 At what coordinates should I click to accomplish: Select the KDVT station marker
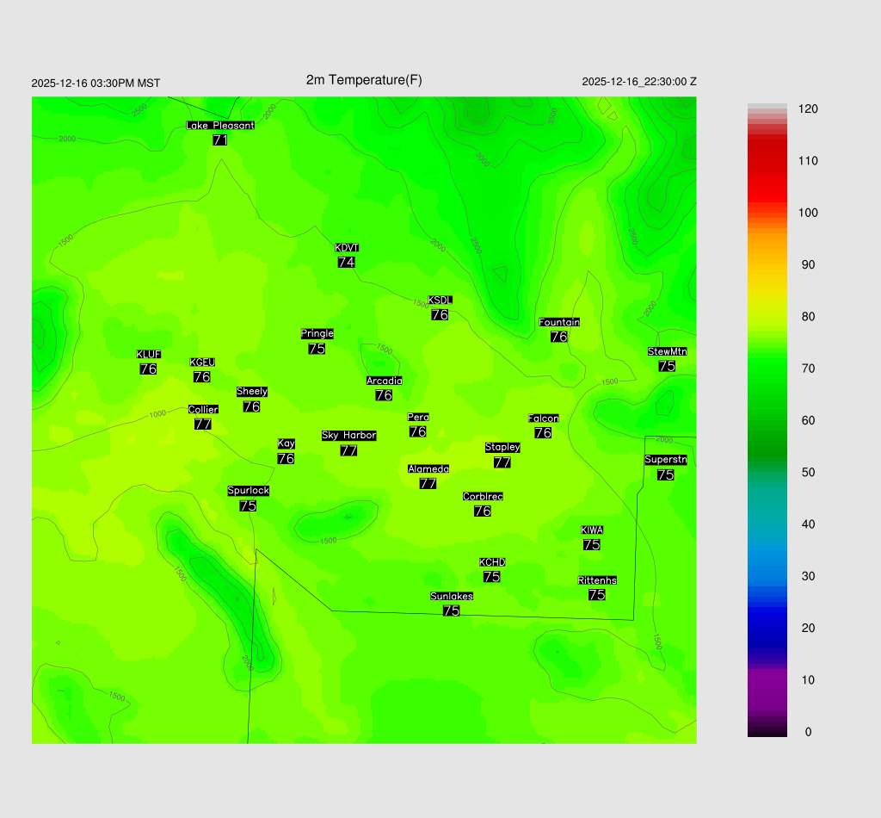coord(347,256)
